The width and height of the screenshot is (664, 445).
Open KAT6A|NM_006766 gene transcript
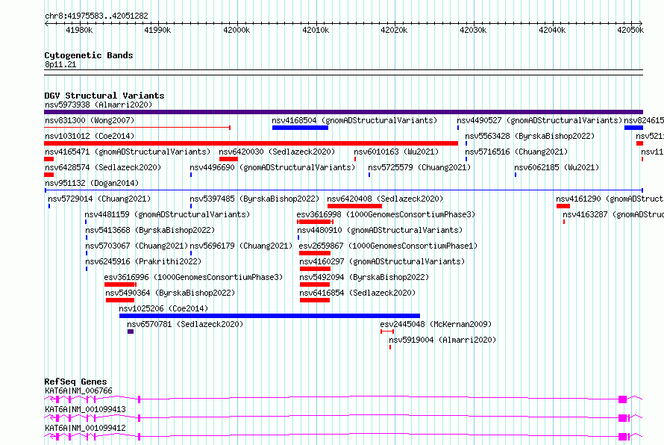point(78,390)
